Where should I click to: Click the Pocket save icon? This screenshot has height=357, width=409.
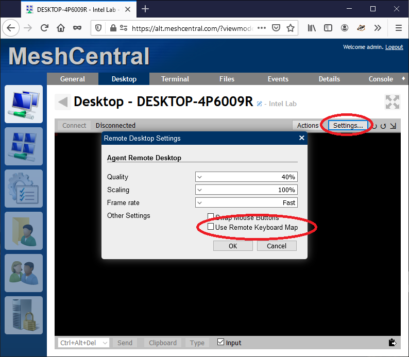point(276,28)
